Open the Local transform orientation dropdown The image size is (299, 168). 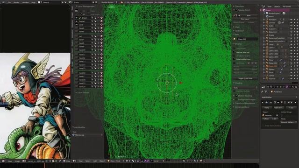pyautogui.click(x=158, y=161)
